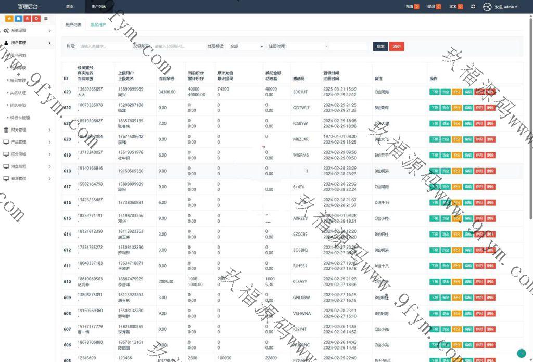Open the 实名 notification badge
The image size is (533, 362).
point(460,7)
